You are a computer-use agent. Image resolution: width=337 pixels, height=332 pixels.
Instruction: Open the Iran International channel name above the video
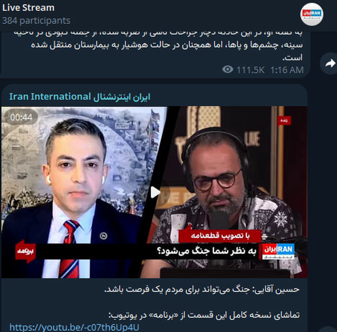pyautogui.click(x=80, y=97)
